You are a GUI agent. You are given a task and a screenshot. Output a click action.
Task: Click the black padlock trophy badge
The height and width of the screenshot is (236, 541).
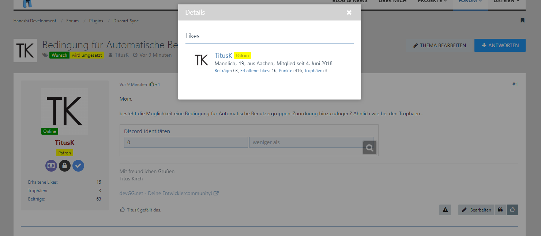click(x=65, y=166)
